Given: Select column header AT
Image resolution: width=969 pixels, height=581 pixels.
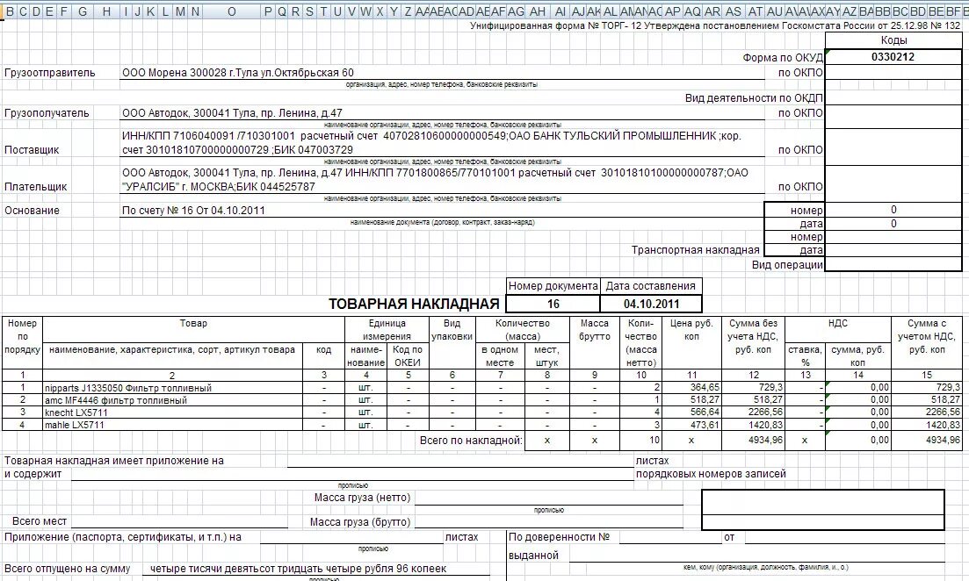Looking at the screenshot, I should 756,11.
